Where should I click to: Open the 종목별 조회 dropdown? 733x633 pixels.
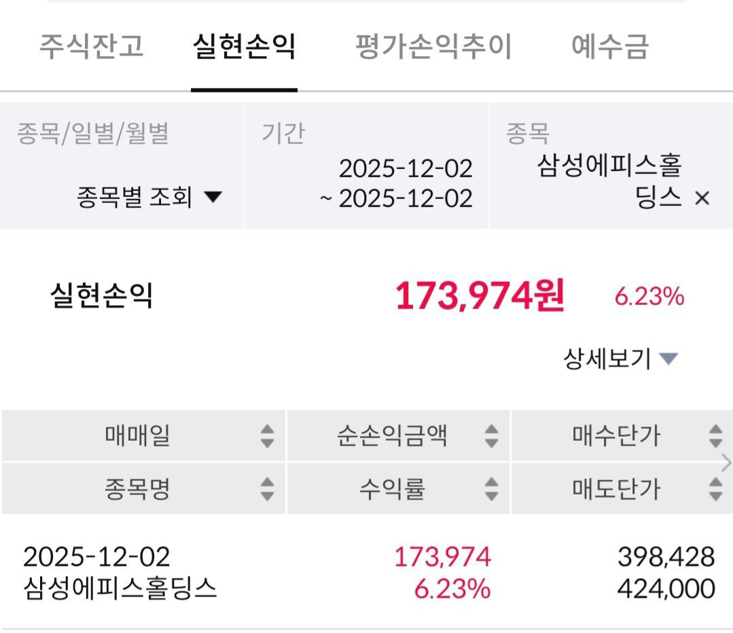click(x=149, y=198)
